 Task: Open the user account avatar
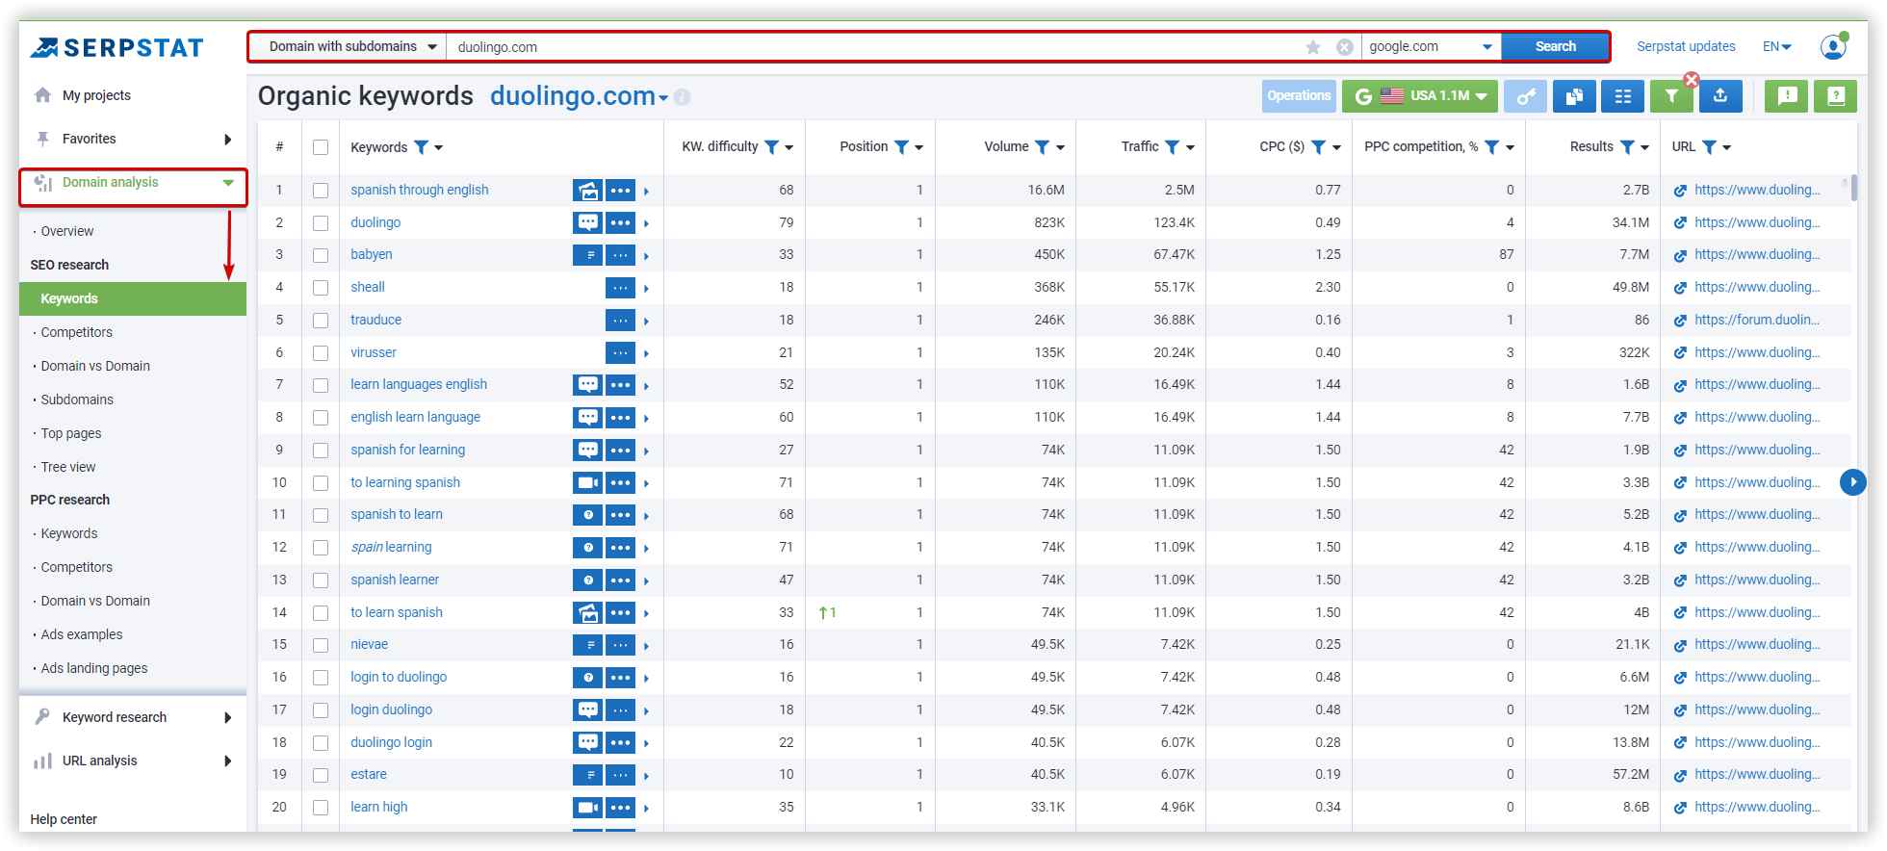point(1833,46)
